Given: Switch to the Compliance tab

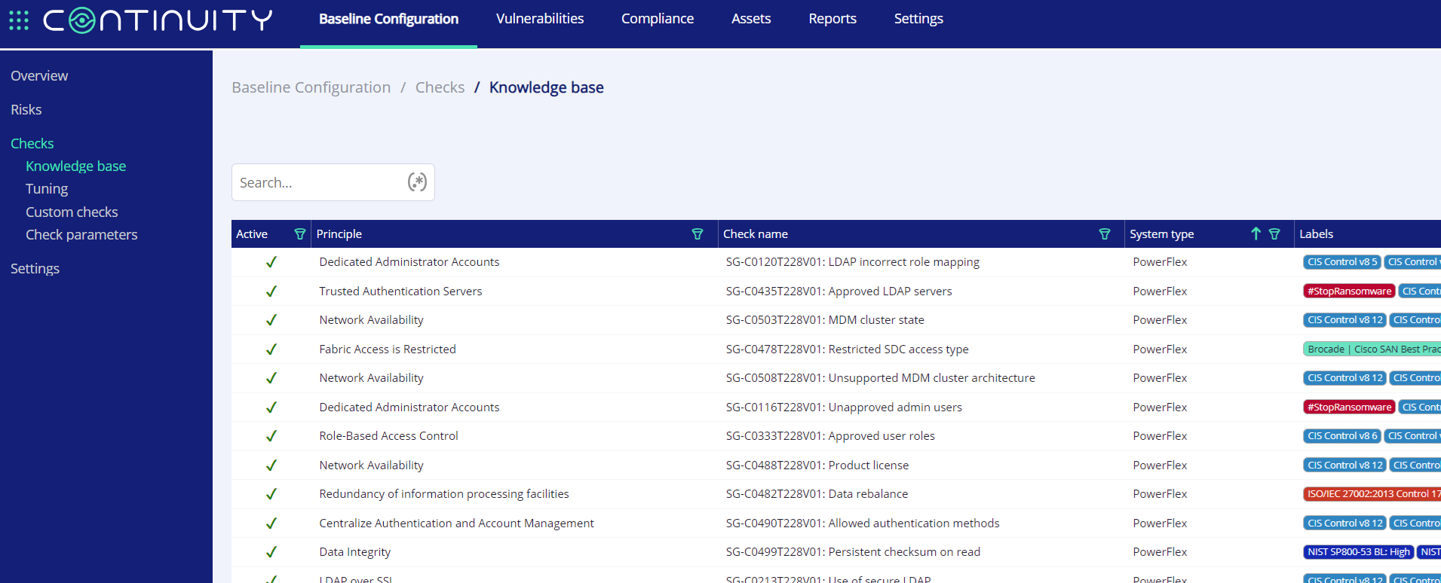Looking at the screenshot, I should pos(658,19).
